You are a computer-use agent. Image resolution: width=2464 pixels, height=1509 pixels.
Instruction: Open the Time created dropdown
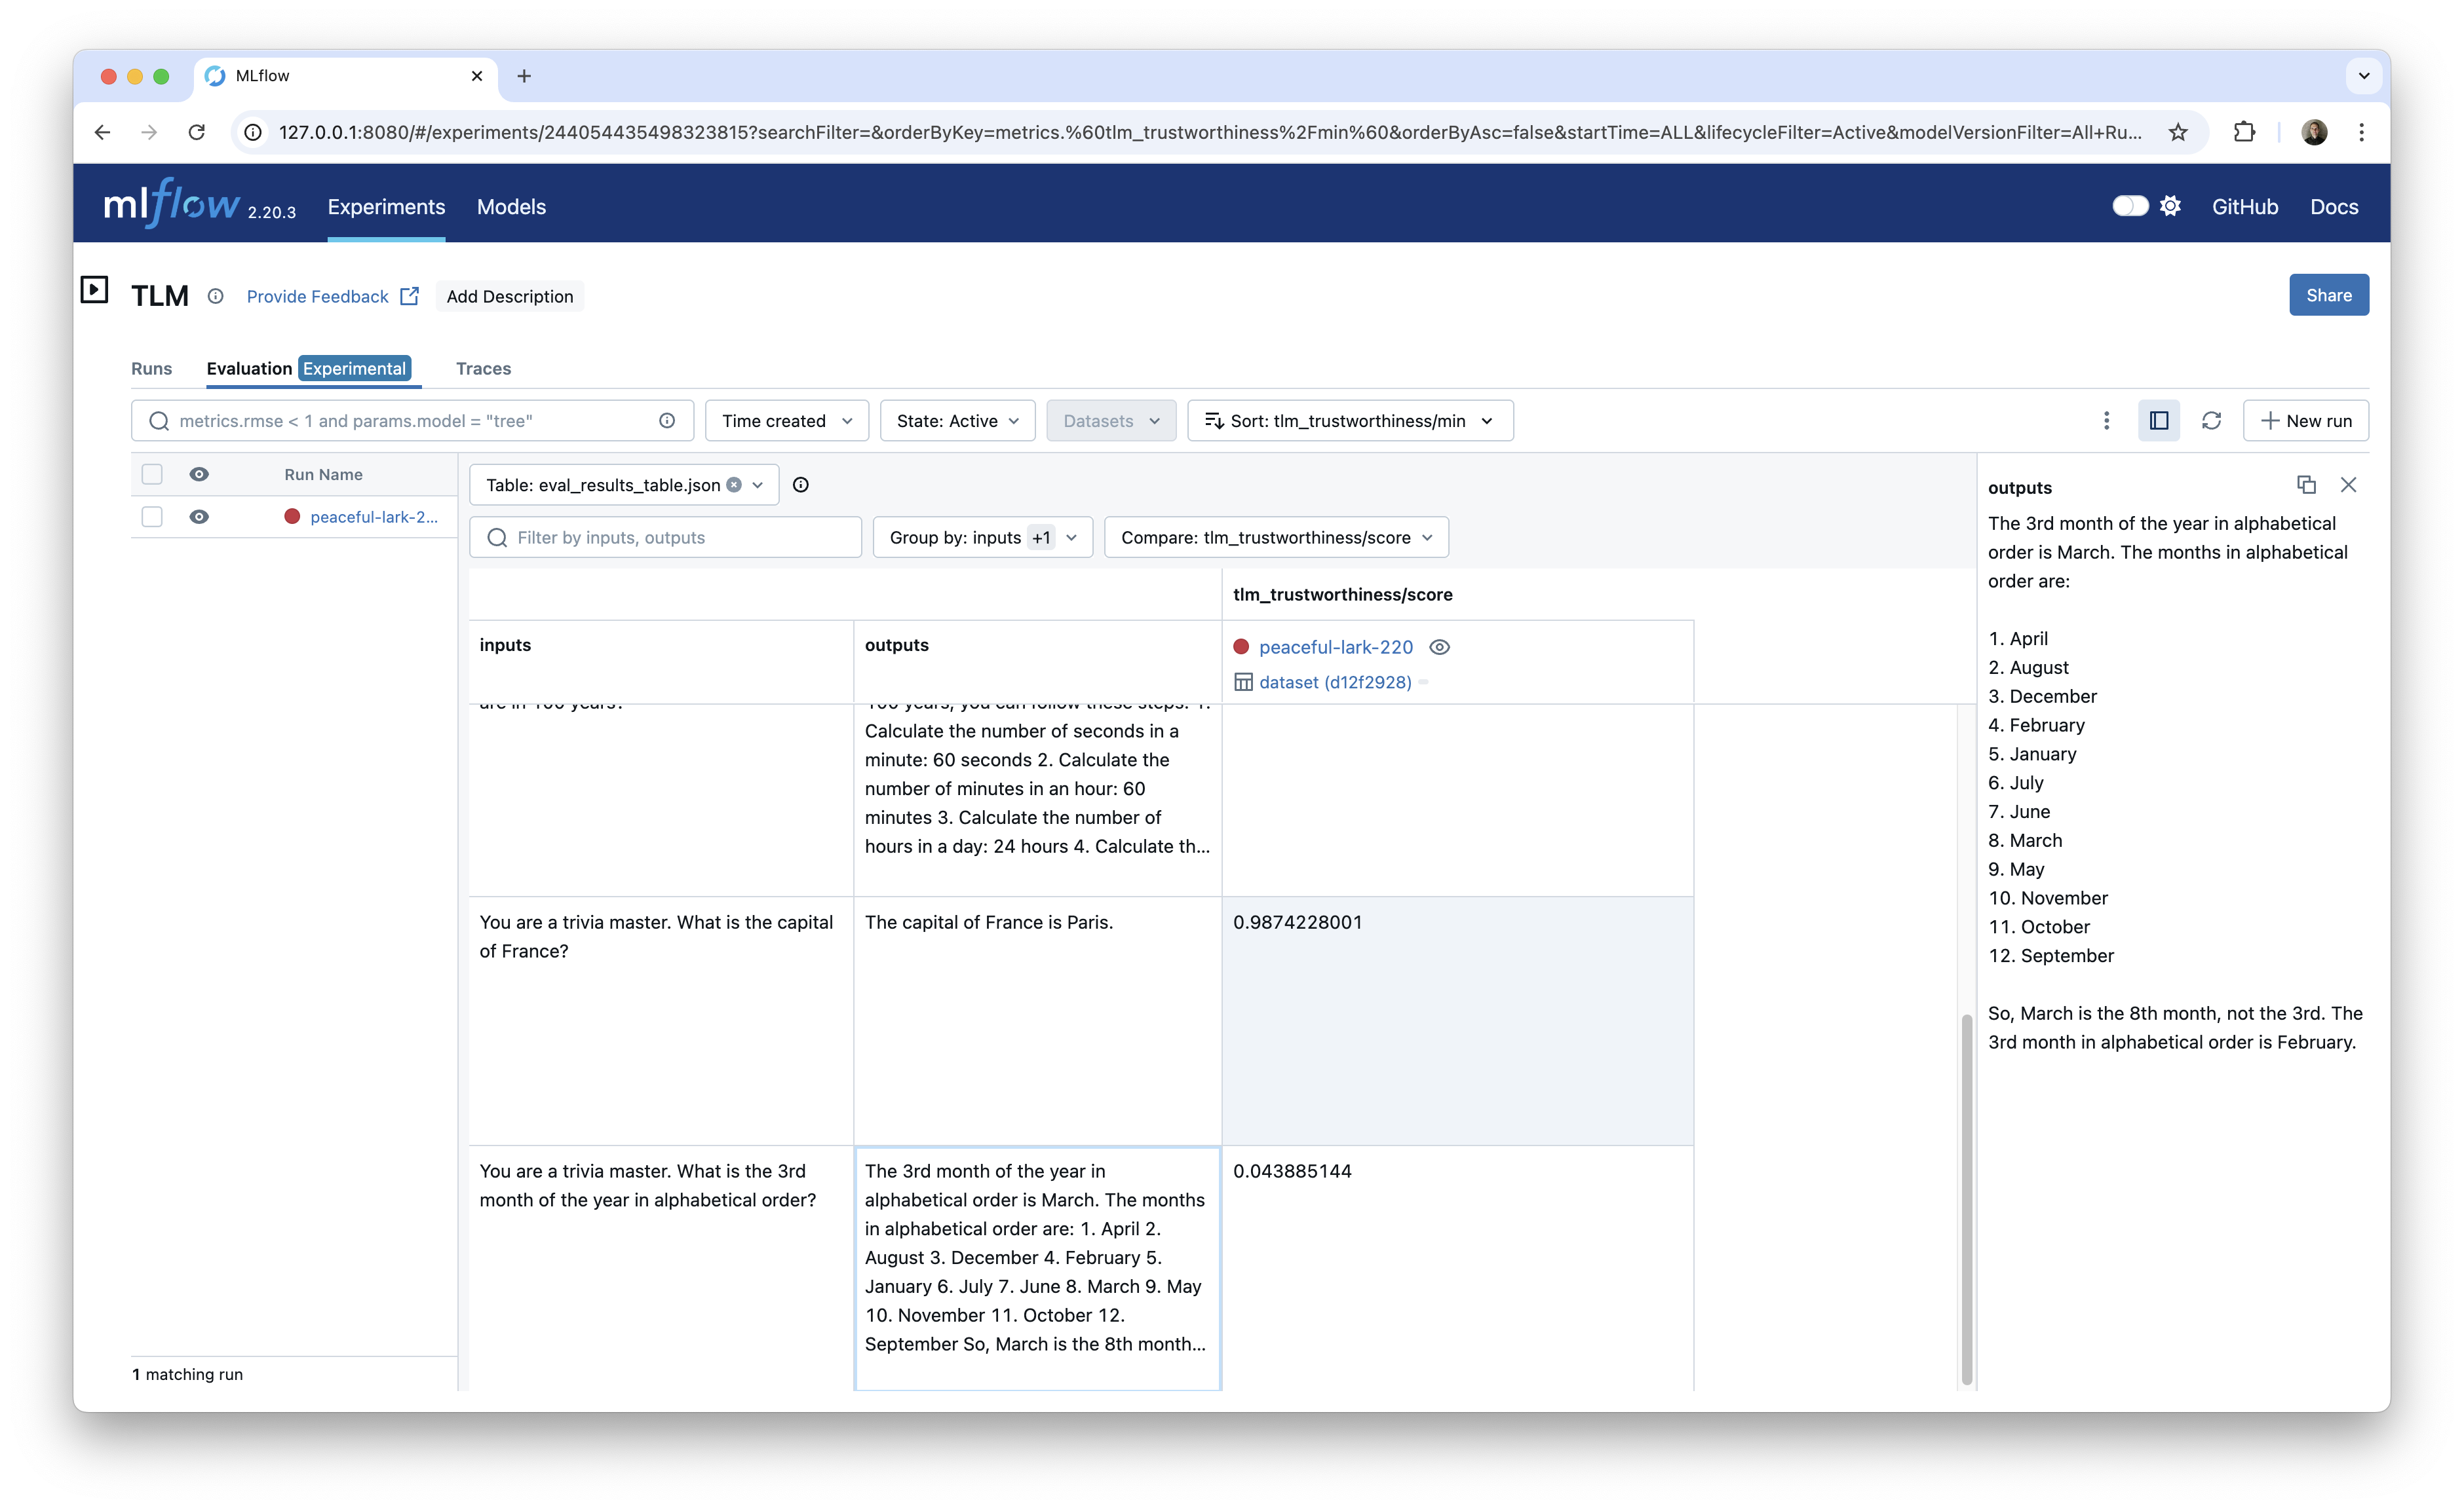pos(786,420)
